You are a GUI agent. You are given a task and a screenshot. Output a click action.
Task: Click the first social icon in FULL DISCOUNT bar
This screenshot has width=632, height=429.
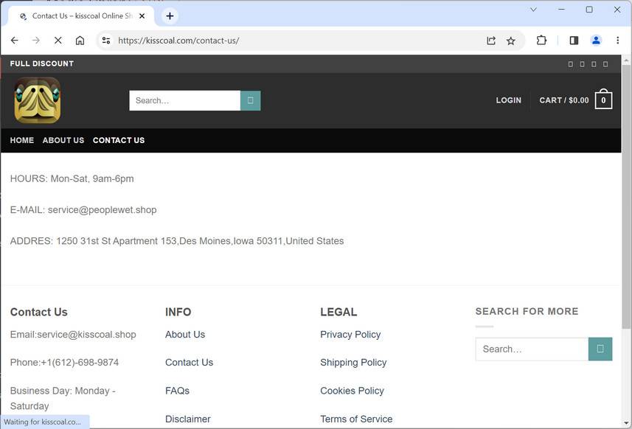(x=569, y=64)
